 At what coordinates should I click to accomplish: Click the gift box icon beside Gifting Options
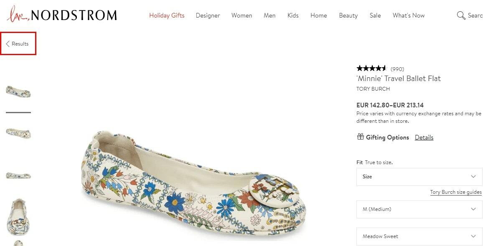point(361,137)
